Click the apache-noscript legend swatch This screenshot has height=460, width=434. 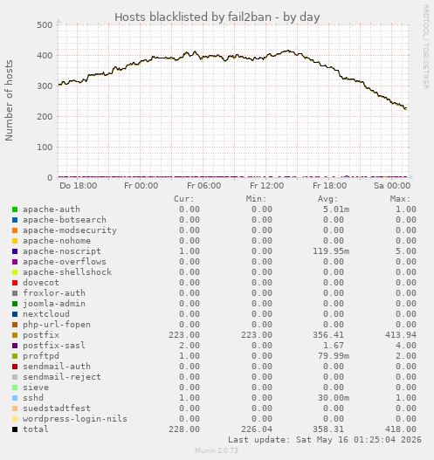[x=15, y=251]
